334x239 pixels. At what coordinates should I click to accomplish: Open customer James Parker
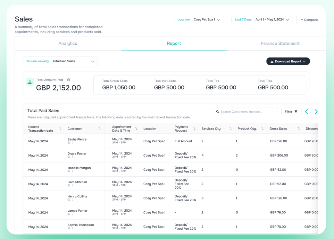pyautogui.click(x=77, y=211)
